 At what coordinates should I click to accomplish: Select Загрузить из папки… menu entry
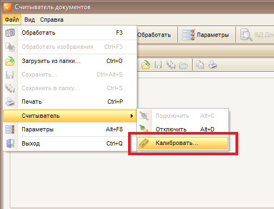point(70,61)
